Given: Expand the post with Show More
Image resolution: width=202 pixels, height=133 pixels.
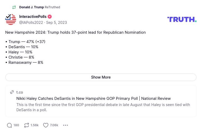Looking at the screenshot, I should click(x=101, y=77).
